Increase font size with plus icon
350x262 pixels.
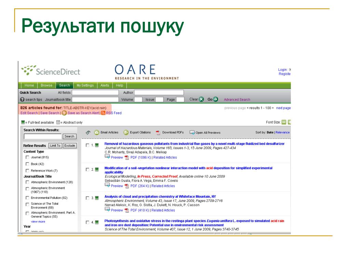tap(289, 122)
